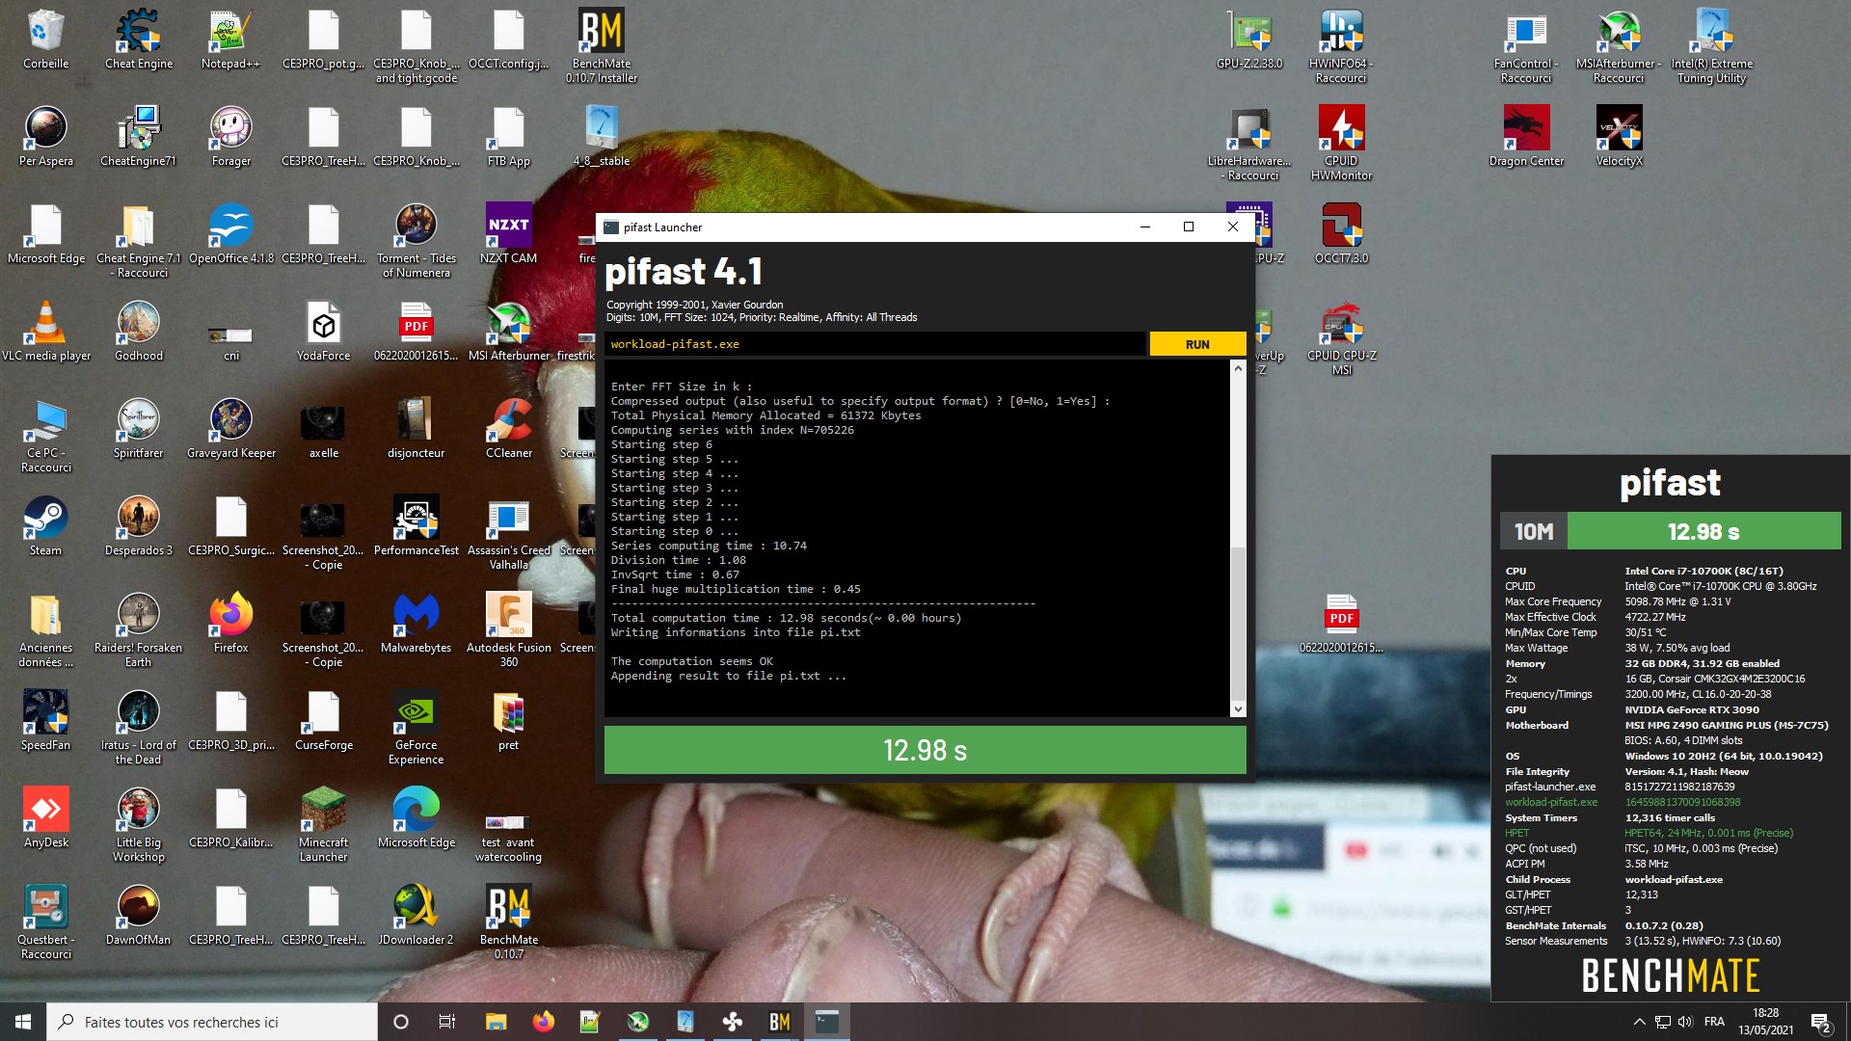Switch to BenchMate on the taskbar

point(779,1022)
